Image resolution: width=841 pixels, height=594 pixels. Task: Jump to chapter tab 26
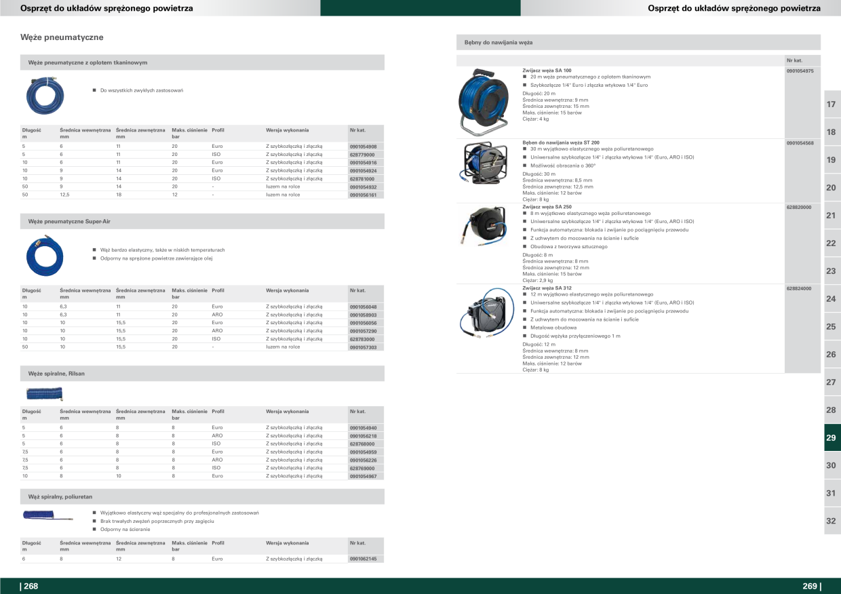coord(832,355)
